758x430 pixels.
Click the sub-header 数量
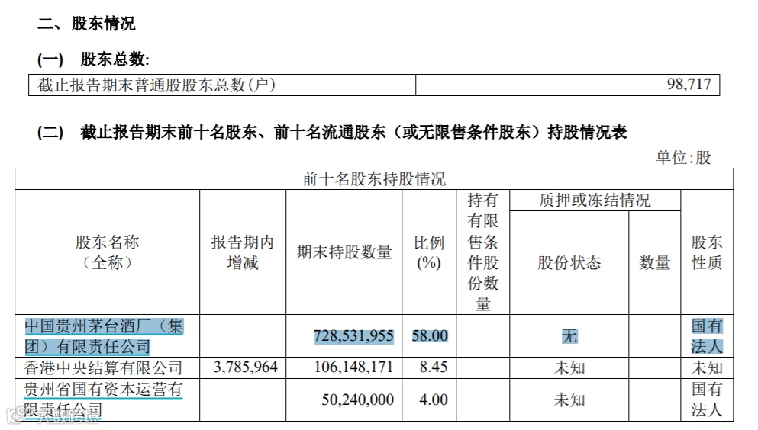click(x=654, y=262)
